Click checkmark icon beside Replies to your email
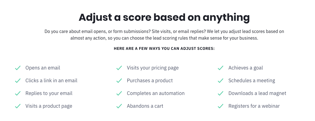The height and width of the screenshot is (121, 315). 18,93
